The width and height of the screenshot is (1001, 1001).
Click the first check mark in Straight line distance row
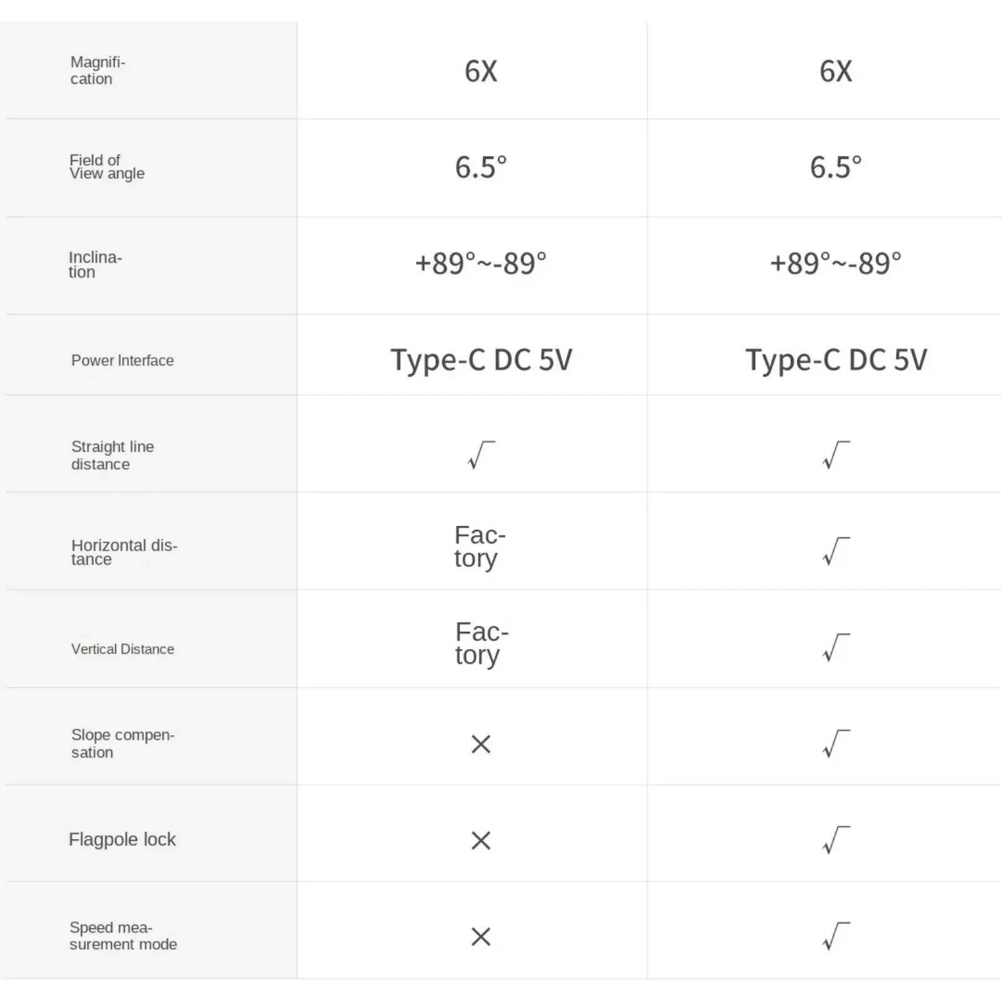point(481,454)
